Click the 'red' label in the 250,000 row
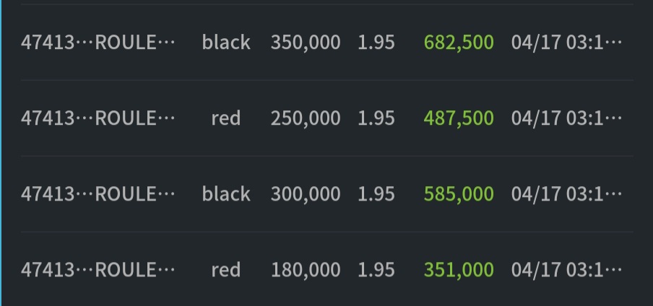 pos(226,118)
